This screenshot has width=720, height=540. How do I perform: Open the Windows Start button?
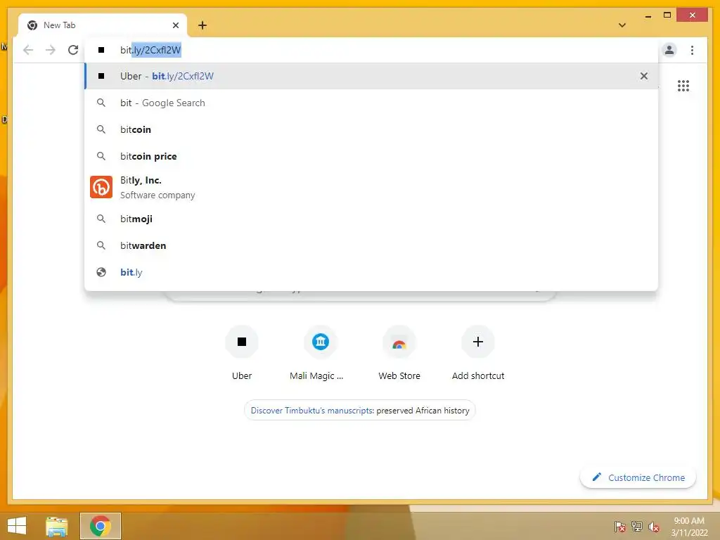17,526
